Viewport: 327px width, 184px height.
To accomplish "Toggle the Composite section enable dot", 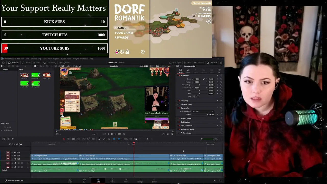I will pos(179,108).
